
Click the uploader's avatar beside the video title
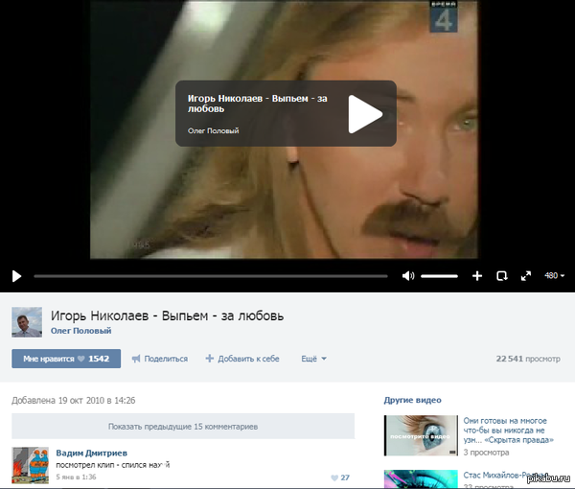[26, 322]
